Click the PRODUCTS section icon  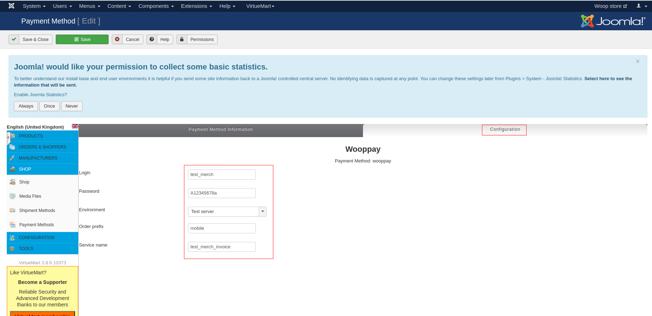coord(13,136)
